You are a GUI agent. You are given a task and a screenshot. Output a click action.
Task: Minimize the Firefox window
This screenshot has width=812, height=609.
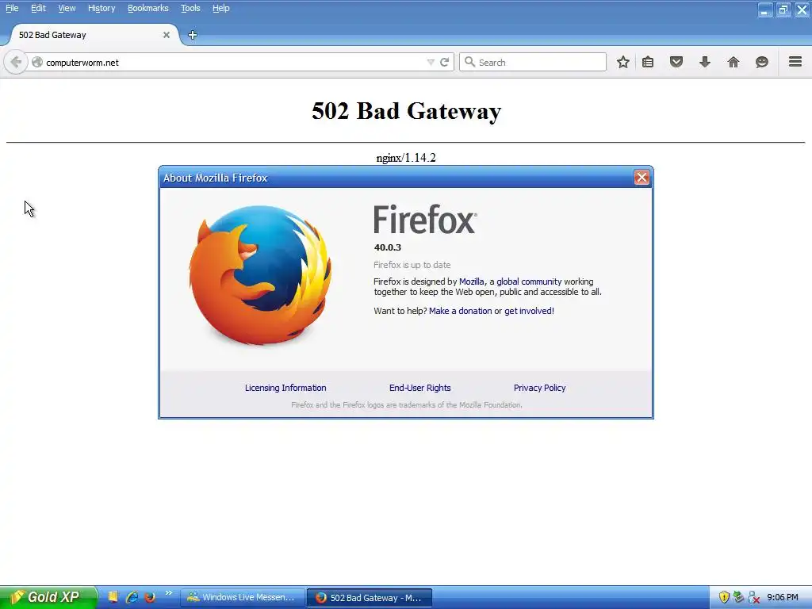pyautogui.click(x=765, y=10)
